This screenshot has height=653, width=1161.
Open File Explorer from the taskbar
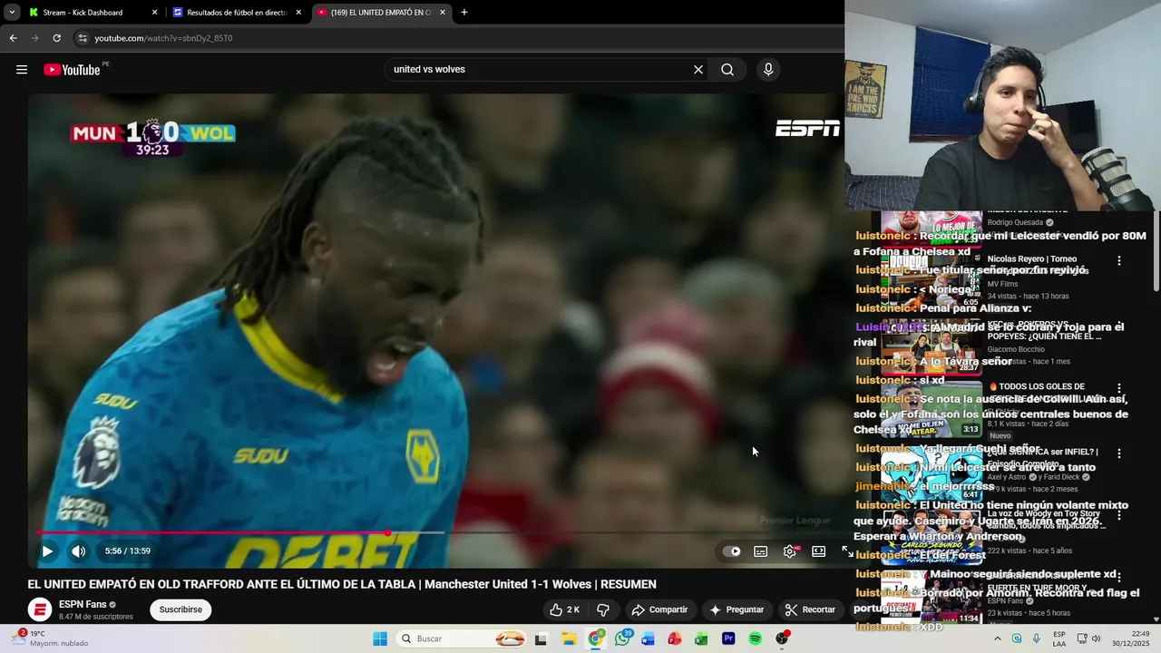tap(569, 638)
